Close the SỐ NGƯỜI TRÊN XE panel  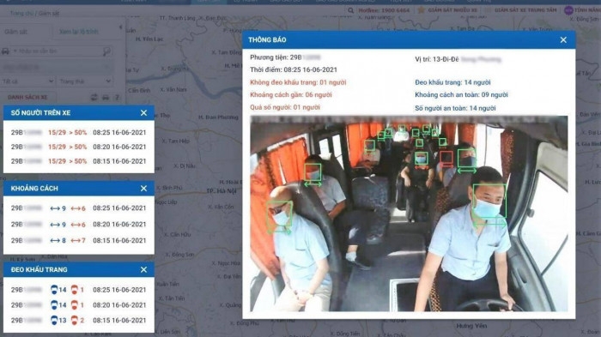143,113
